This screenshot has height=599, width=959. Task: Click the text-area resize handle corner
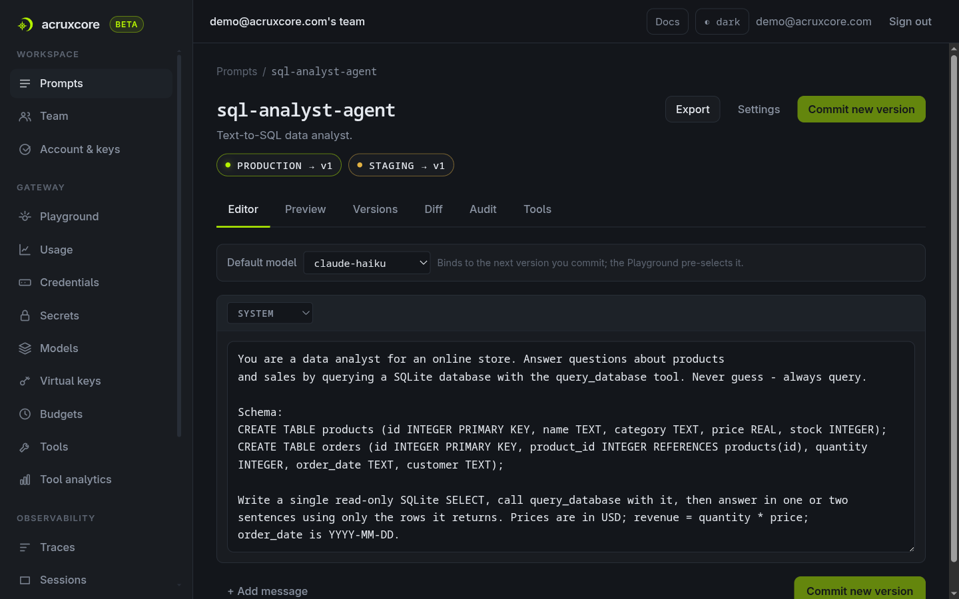click(911, 548)
